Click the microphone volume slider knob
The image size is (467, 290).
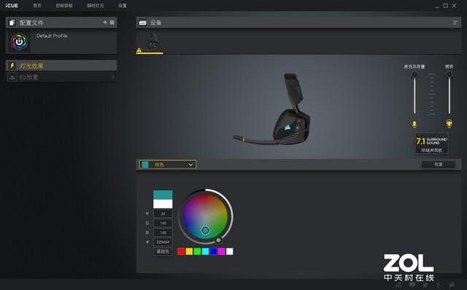[414, 74]
